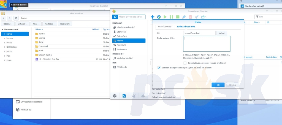
Task: Go forward in File Station
Action: click(x=10, y=18)
